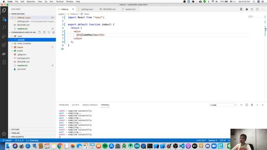267x150 pixels.
Task: Click the pages segment in the breadcrumb
Action: [x=61, y=14]
